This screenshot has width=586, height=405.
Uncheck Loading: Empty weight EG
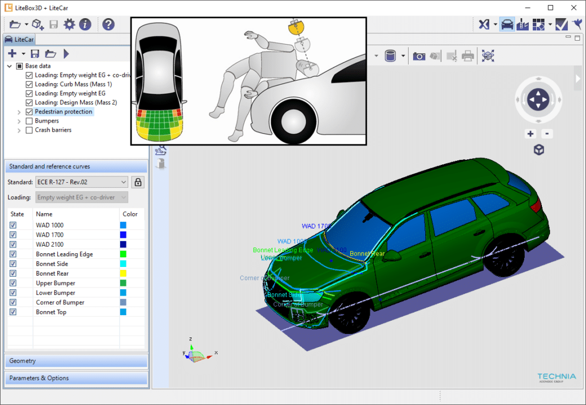point(29,93)
